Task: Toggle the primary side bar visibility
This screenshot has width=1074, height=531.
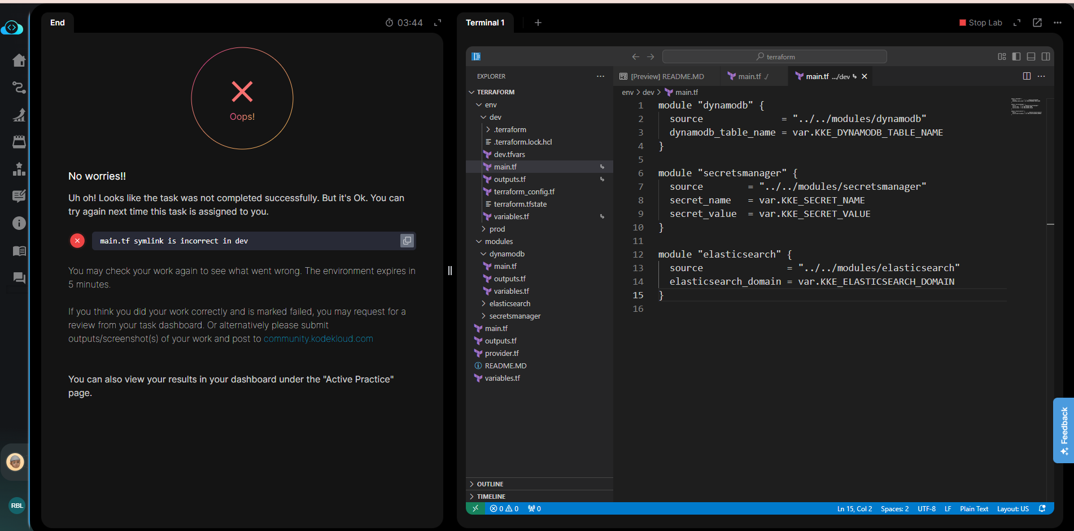Action: [x=1016, y=56]
